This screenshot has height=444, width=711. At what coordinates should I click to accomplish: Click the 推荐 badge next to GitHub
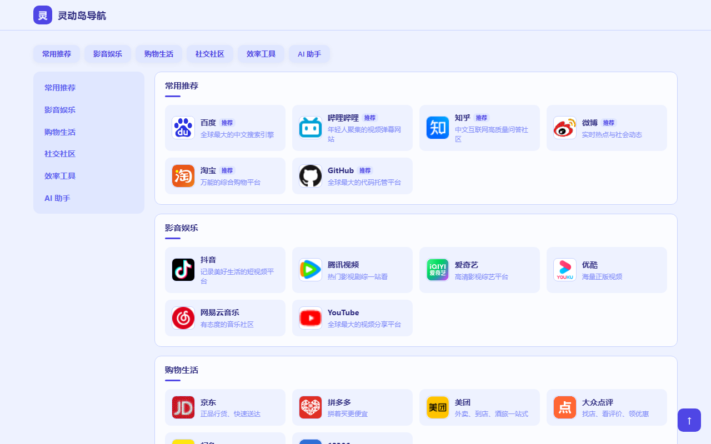pyautogui.click(x=365, y=170)
